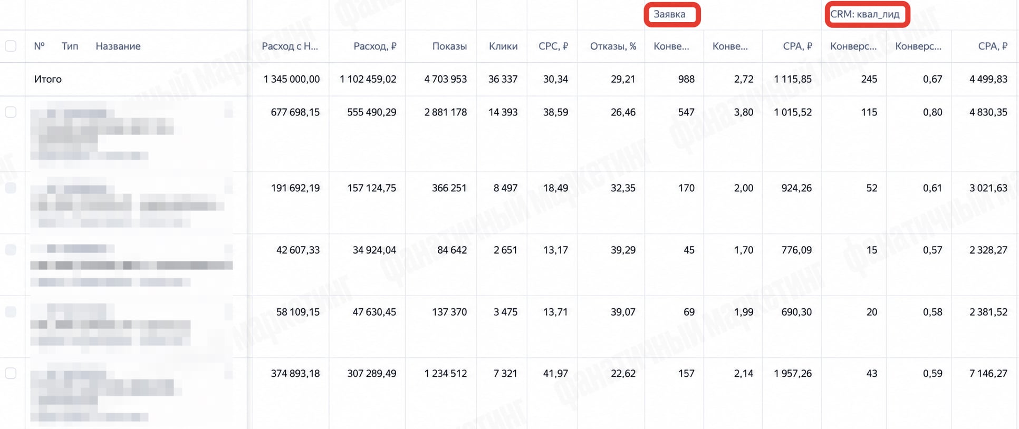Click the clicks cell 7 321
The image size is (1019, 429).
[506, 374]
